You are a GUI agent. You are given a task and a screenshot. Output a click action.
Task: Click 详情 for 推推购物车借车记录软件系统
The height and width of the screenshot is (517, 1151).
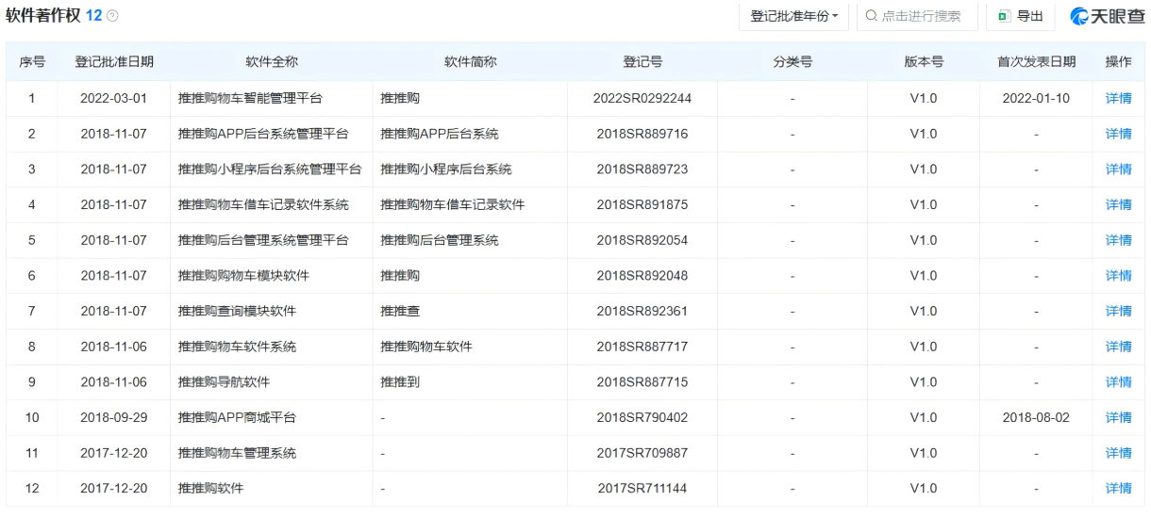[1118, 204]
